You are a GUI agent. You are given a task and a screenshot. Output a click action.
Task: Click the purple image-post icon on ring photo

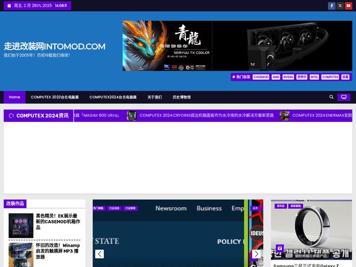point(280,248)
